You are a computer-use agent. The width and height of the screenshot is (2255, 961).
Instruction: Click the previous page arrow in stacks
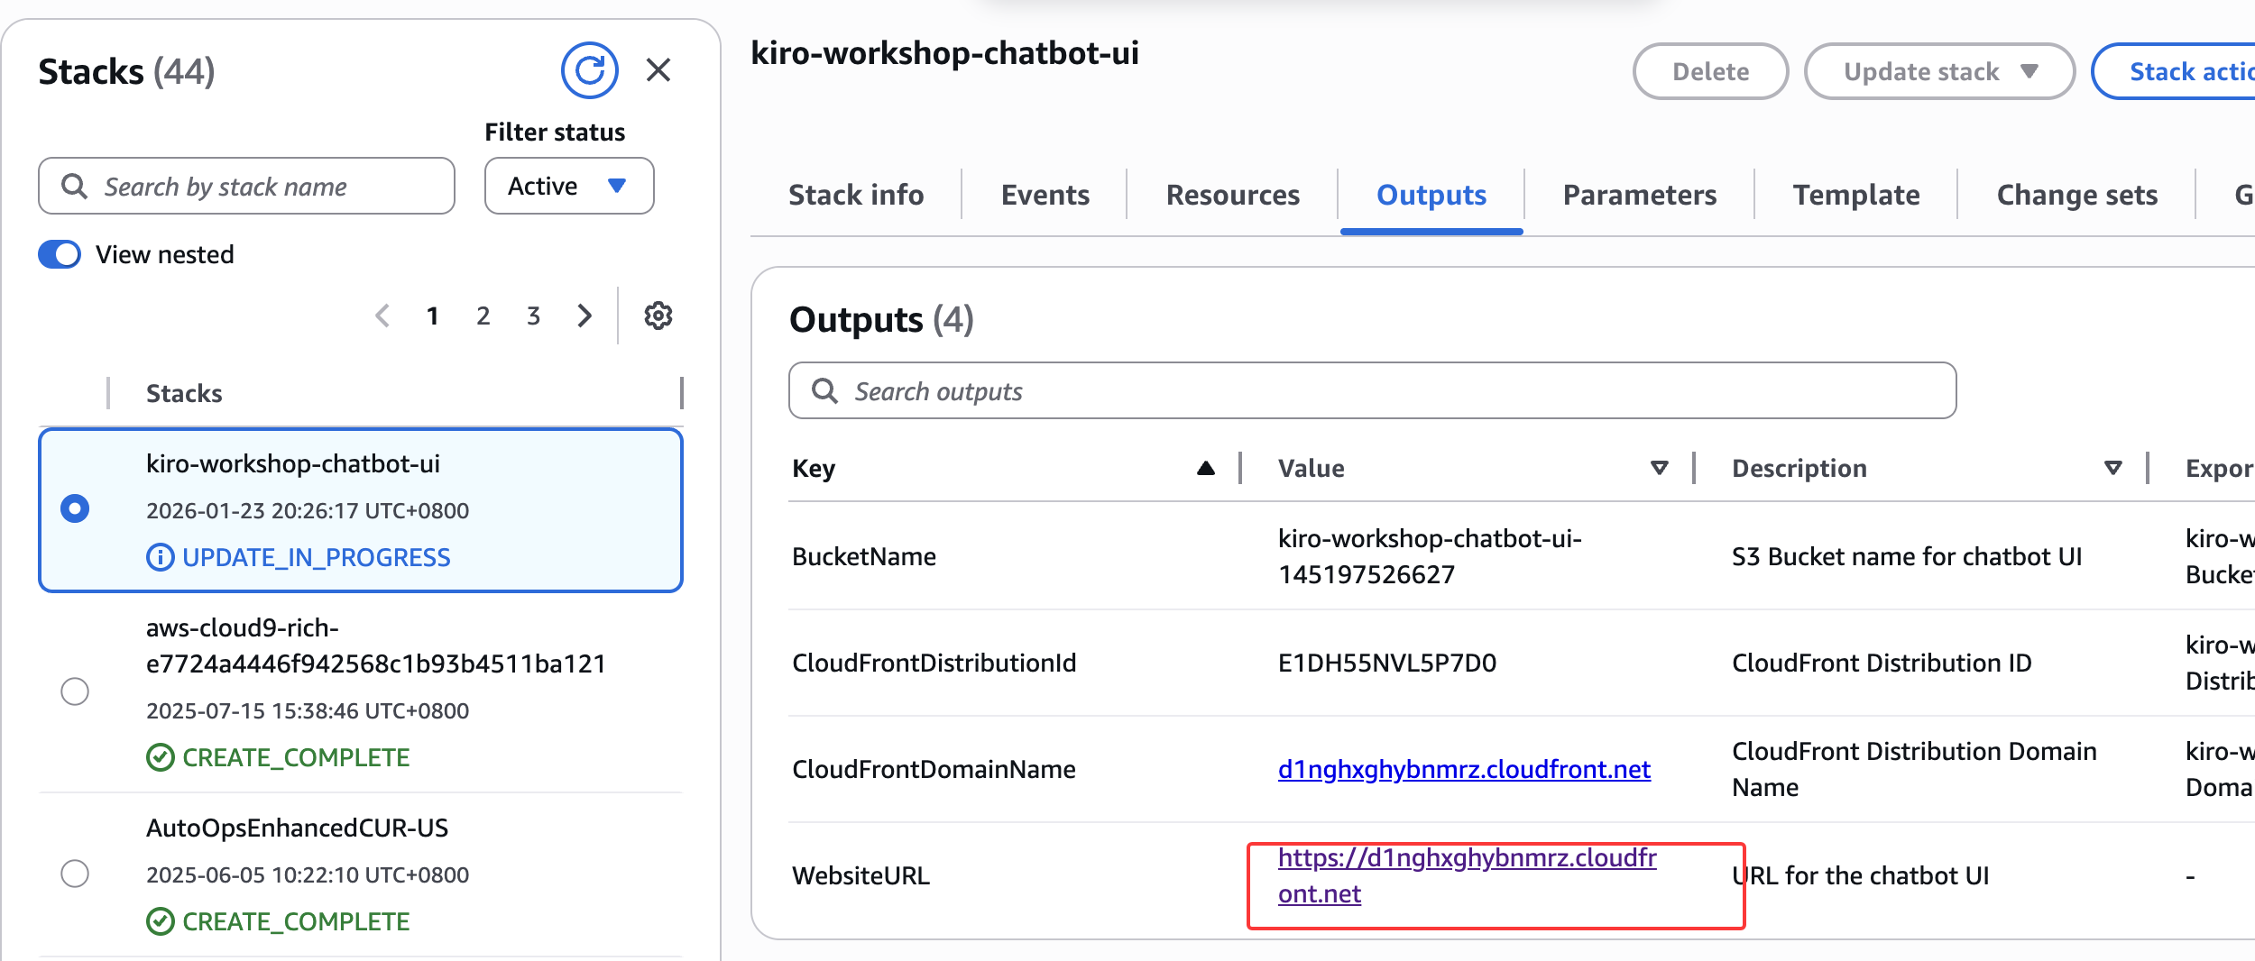[x=382, y=316]
